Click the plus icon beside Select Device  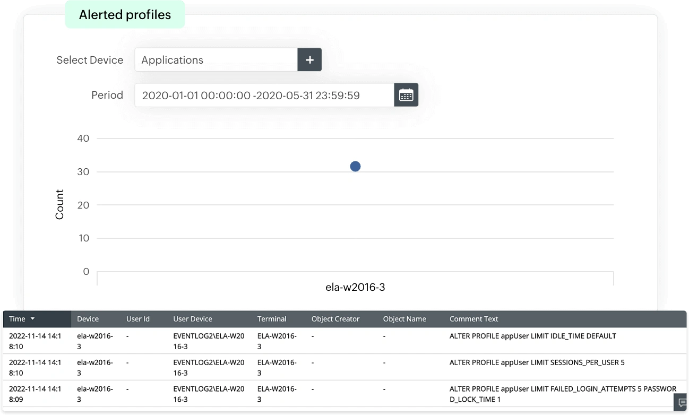(309, 60)
